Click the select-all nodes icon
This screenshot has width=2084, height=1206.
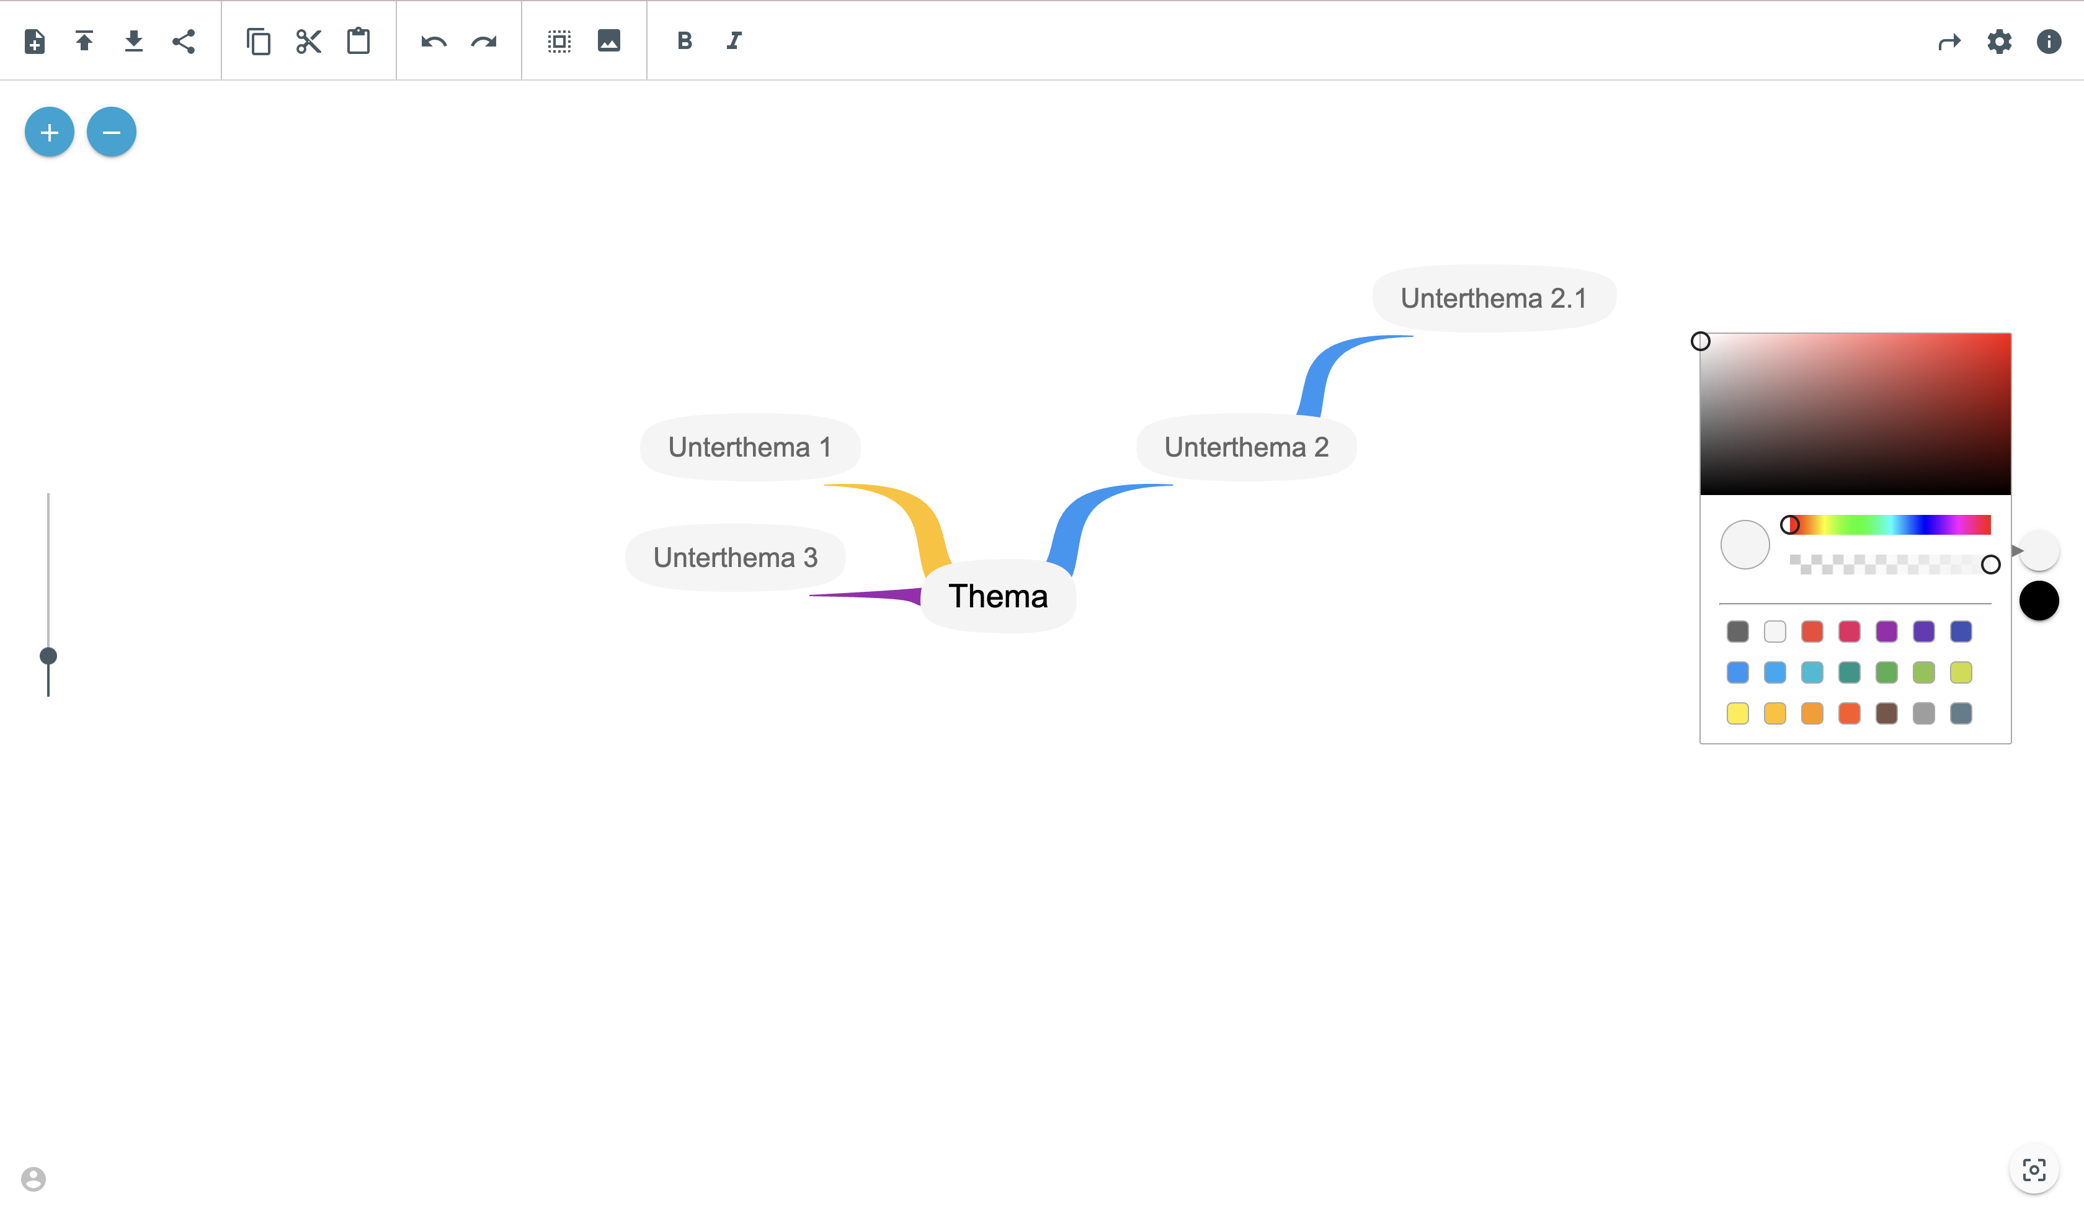click(559, 42)
